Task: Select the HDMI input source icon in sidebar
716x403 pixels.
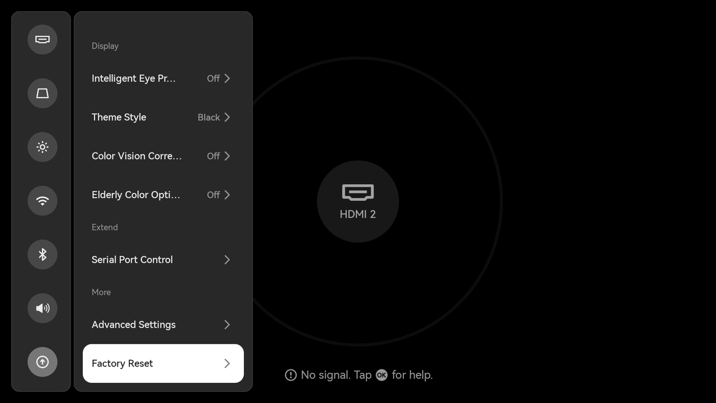Action: tap(43, 39)
